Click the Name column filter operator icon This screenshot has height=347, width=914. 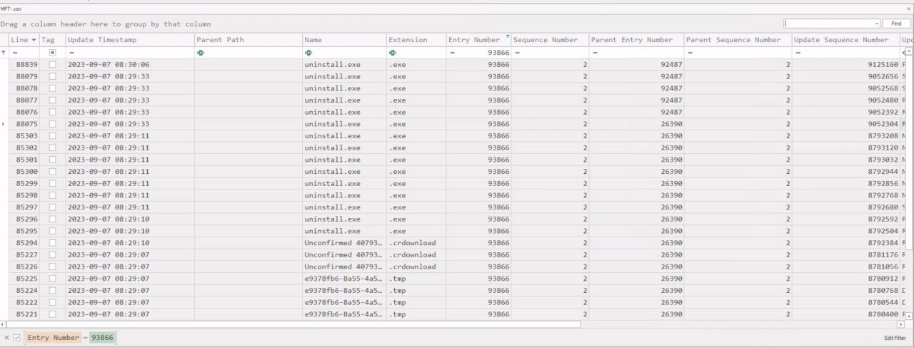click(x=308, y=53)
